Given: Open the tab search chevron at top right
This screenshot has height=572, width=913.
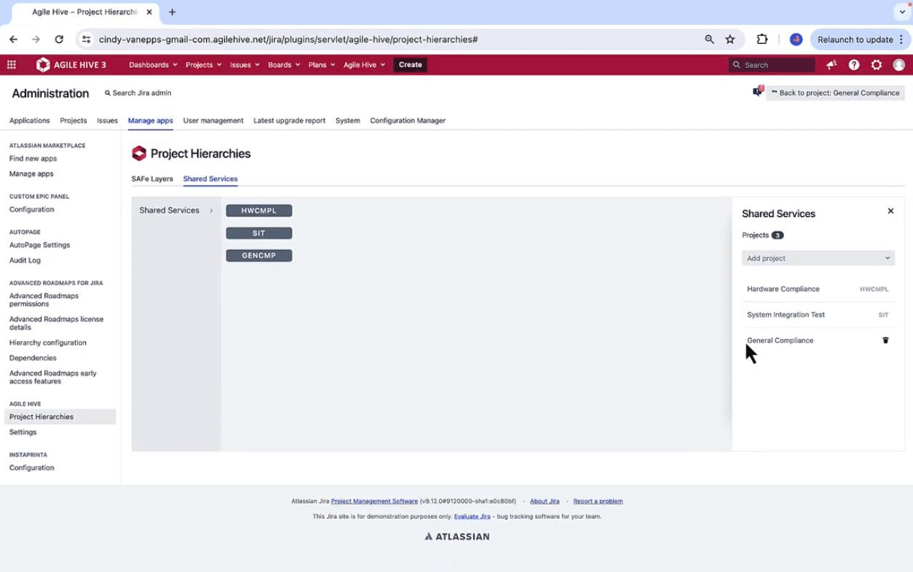Looking at the screenshot, I should [902, 12].
